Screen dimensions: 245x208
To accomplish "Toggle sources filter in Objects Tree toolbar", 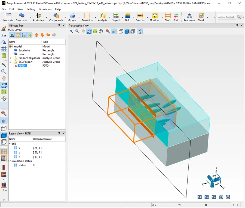I will point(24,35).
